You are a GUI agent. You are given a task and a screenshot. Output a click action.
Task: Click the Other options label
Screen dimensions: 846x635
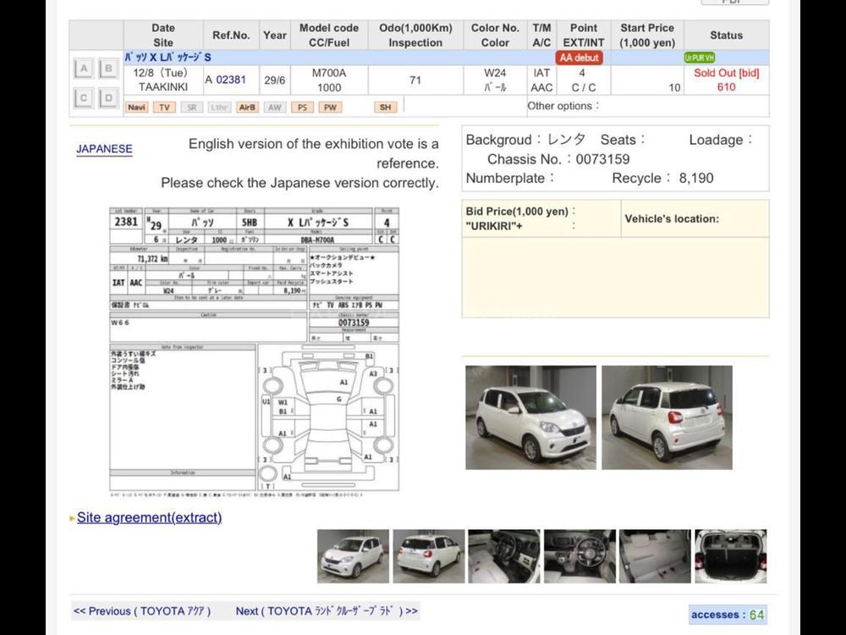click(x=563, y=106)
